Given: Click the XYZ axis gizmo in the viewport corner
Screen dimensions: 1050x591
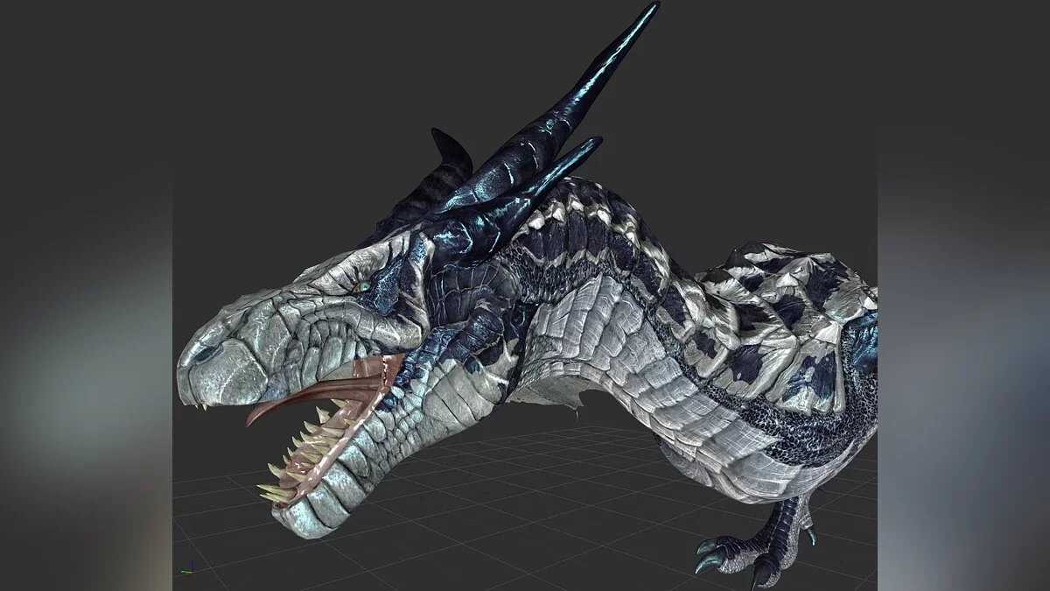Looking at the screenshot, I should pos(185,568).
